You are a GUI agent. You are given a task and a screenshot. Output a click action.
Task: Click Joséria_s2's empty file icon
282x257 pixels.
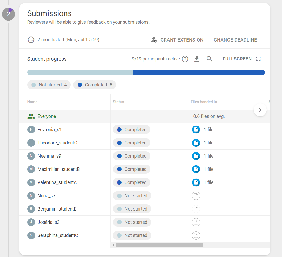point(196,222)
